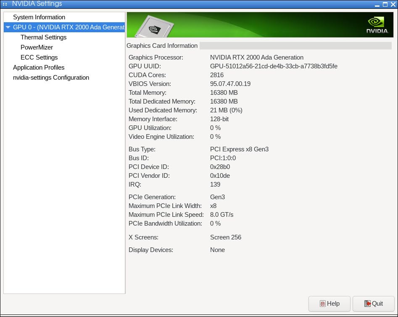This screenshot has height=317, width=398.
Task: Click Maximum PCIe Link Width value x8
Action: tap(213, 206)
